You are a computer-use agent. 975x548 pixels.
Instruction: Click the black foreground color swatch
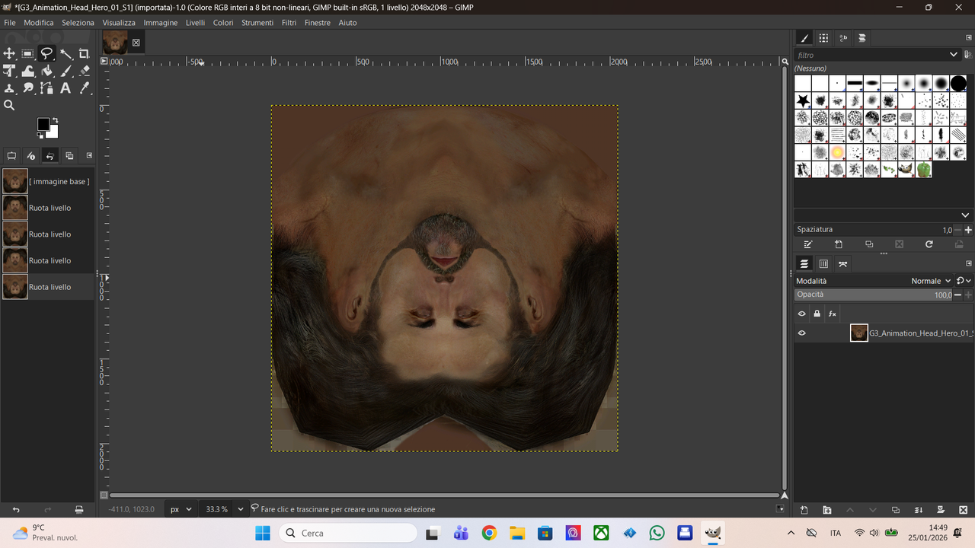coord(43,124)
